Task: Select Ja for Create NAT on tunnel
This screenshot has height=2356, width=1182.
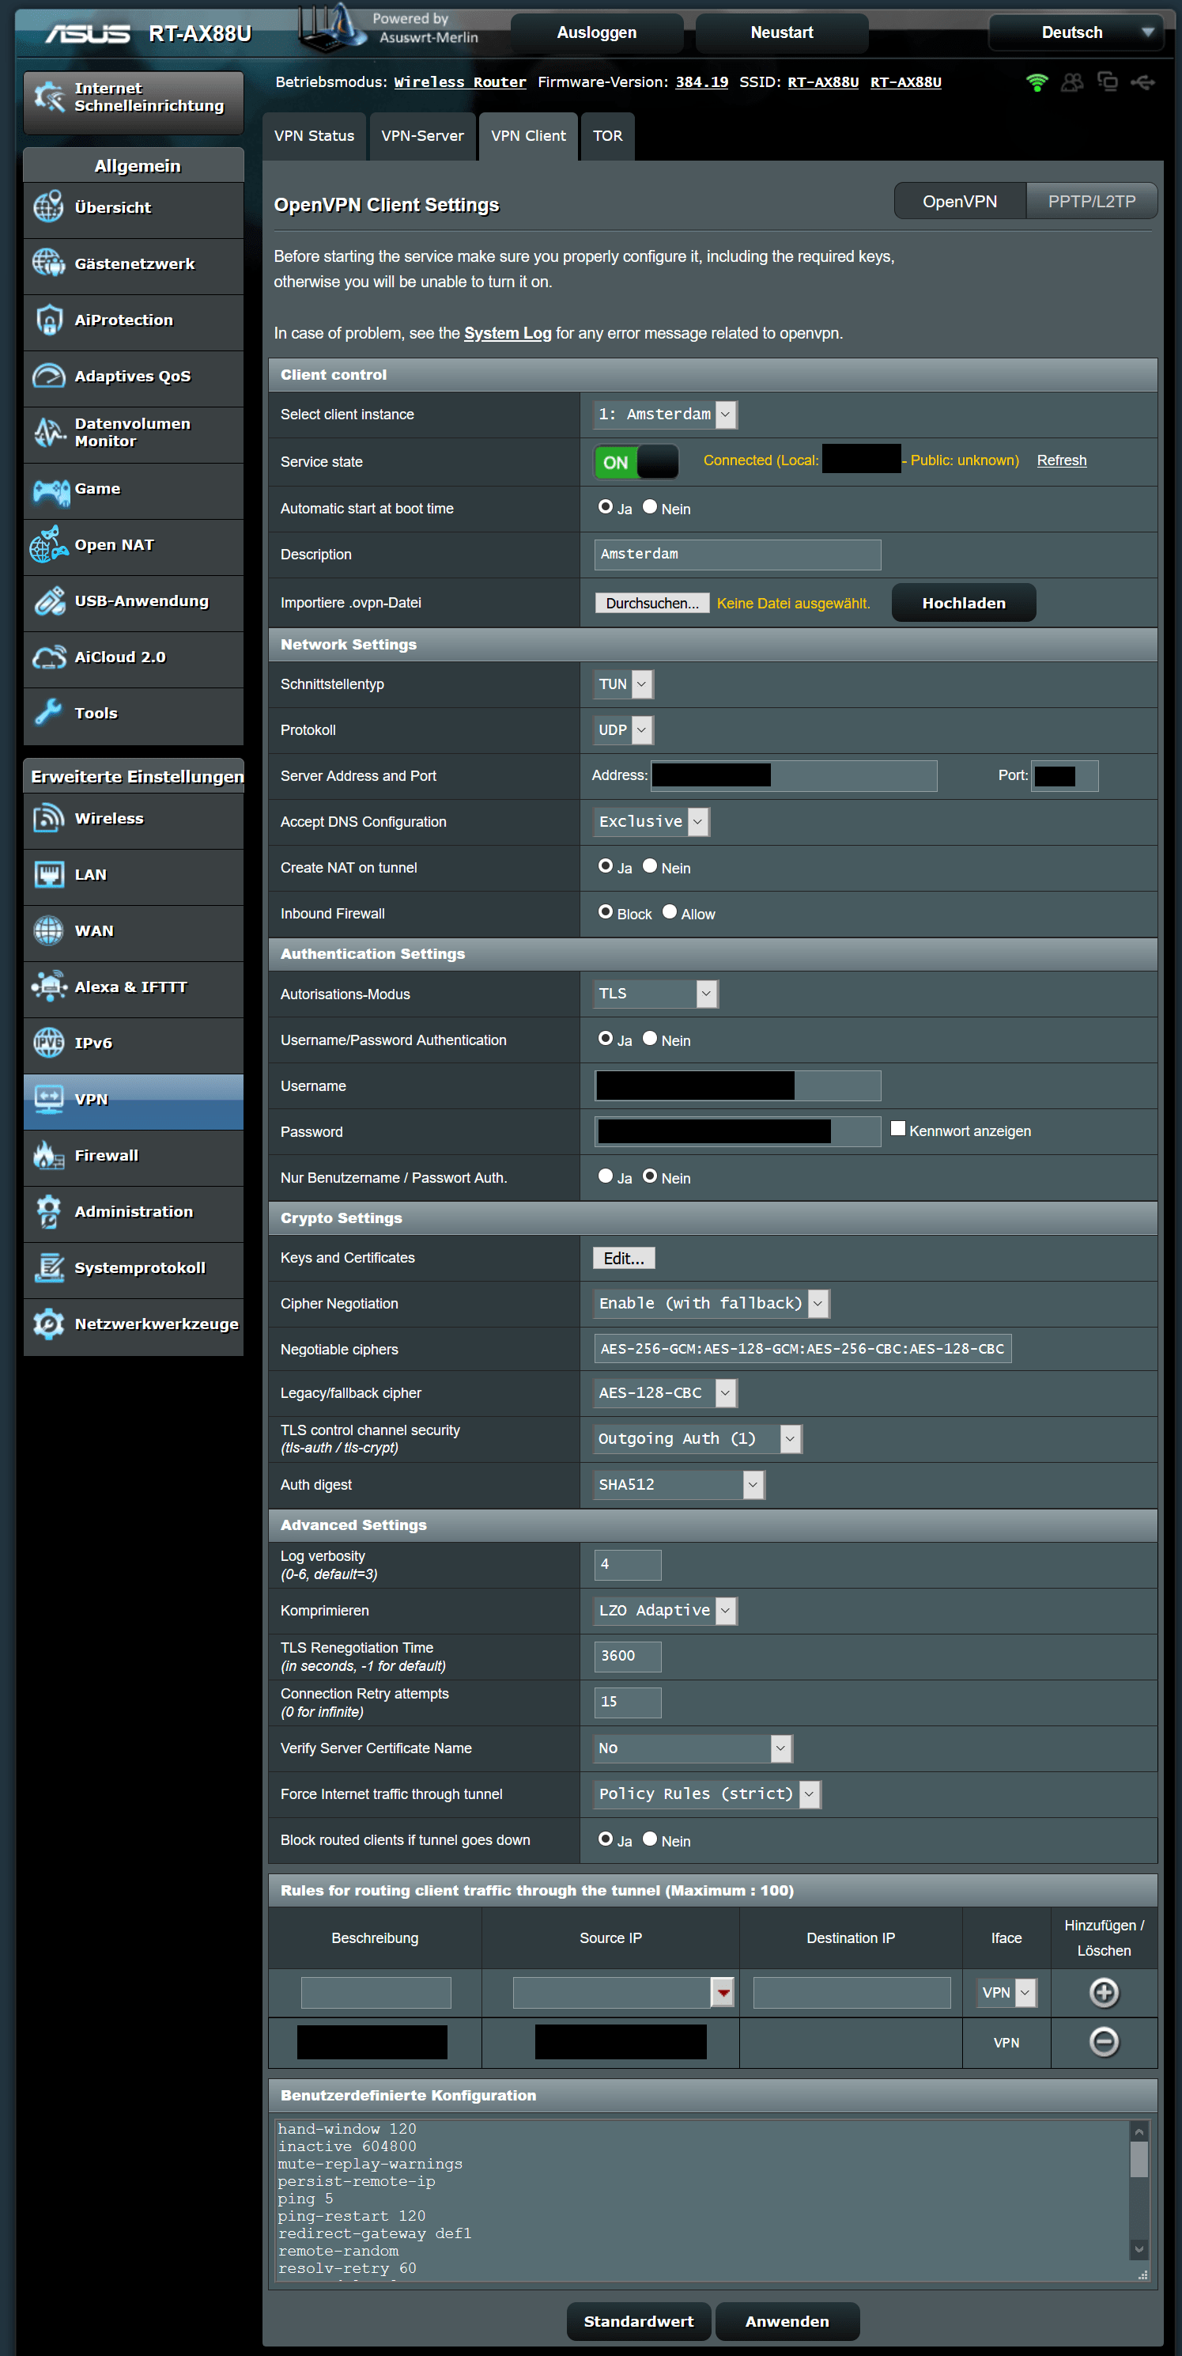Action: [605, 866]
